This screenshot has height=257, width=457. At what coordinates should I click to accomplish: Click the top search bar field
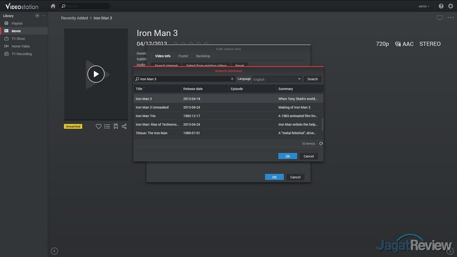[85, 6]
